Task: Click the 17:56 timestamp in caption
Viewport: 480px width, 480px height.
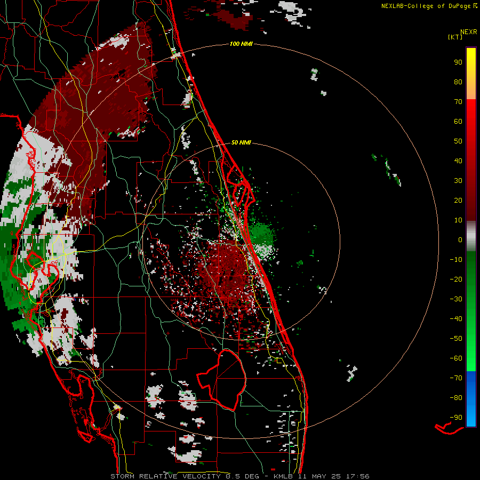Action: pos(357,476)
